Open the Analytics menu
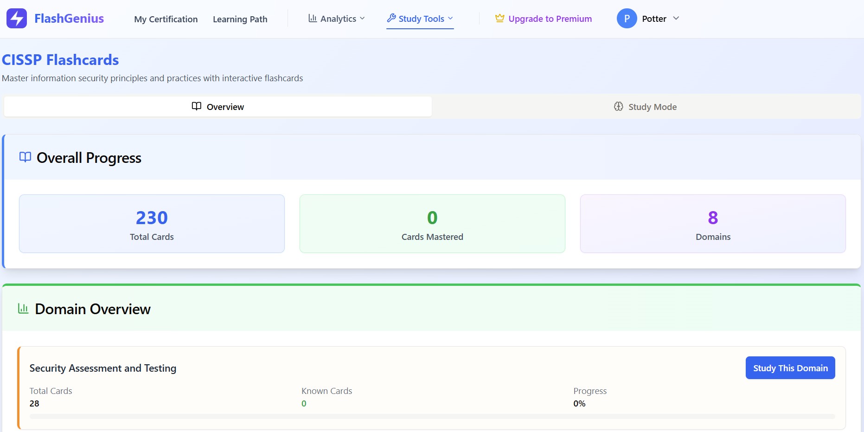 [337, 19]
